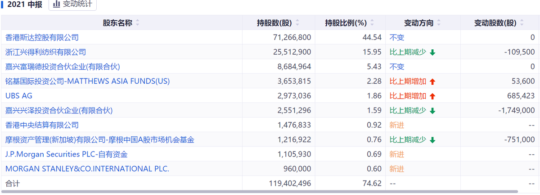Sort by 变动股数(股) column arrows
Screen dimensions: 540x195
click(522, 23)
